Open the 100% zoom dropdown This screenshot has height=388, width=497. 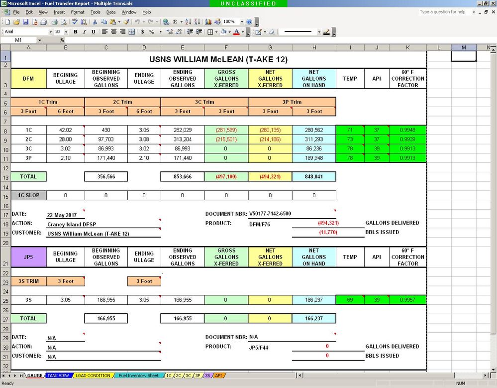[x=242, y=22]
